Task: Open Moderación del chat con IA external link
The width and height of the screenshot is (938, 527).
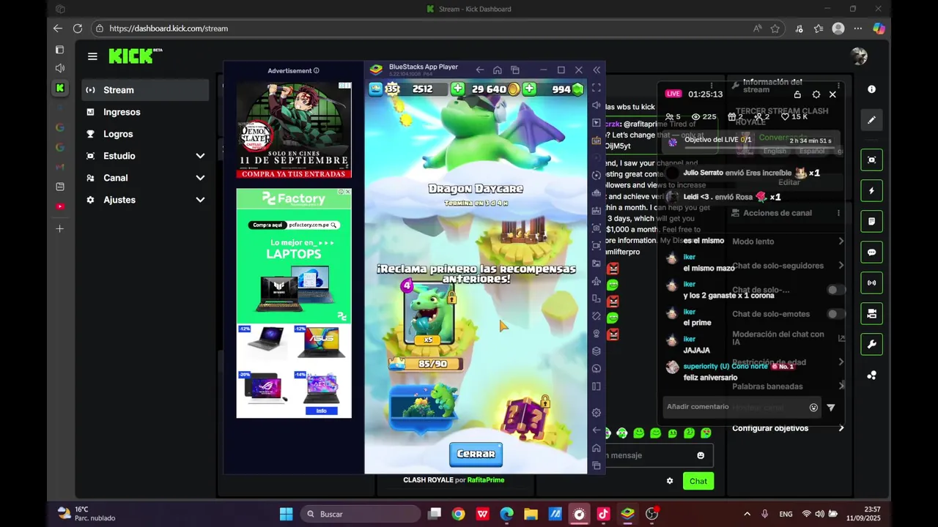Action: (841, 338)
